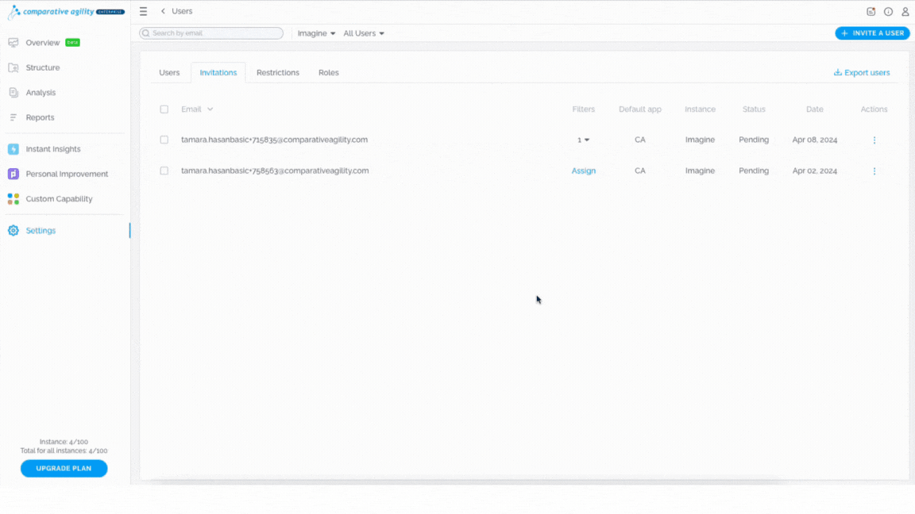Click the Actions column header
Image resolution: width=915 pixels, height=514 pixels.
874,109
